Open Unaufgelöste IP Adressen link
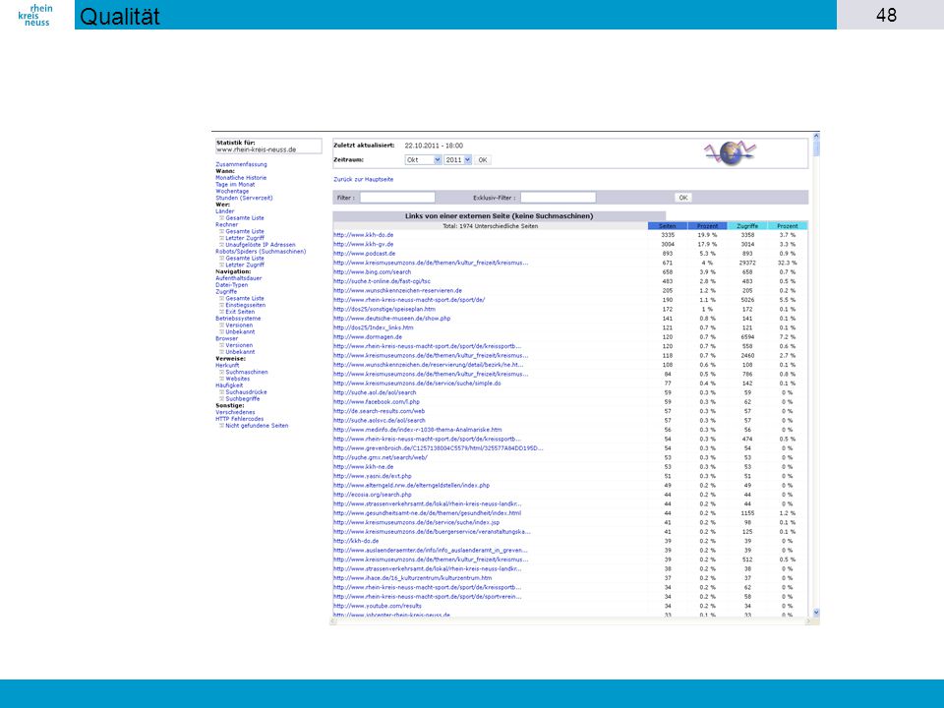Screen dimensions: 944x708 [x=260, y=245]
